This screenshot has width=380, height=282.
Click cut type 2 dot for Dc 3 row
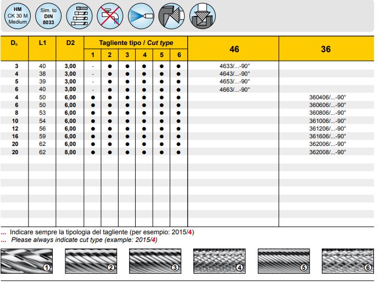[x=110, y=66]
